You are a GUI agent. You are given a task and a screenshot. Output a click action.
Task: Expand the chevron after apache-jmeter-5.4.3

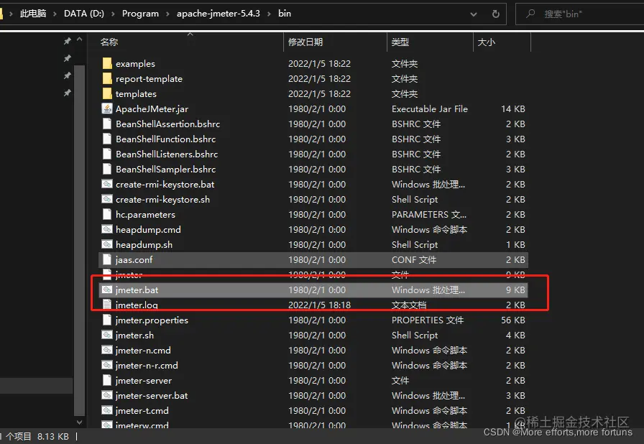click(269, 14)
